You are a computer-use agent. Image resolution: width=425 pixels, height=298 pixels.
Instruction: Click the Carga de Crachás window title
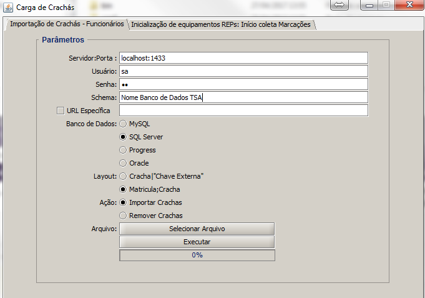click(x=46, y=7)
